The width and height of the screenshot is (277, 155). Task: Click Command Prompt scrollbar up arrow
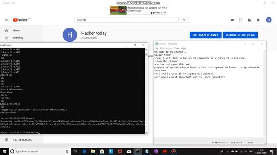tap(146, 50)
